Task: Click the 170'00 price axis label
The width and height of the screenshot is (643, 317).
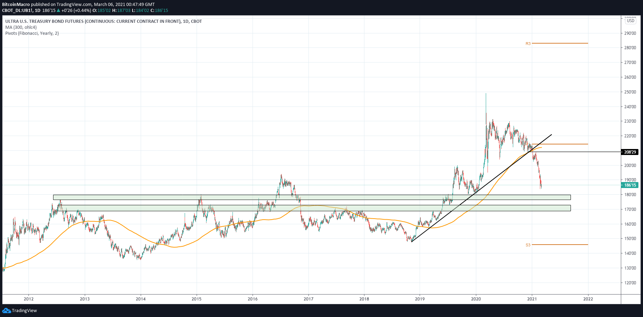Action: point(630,209)
